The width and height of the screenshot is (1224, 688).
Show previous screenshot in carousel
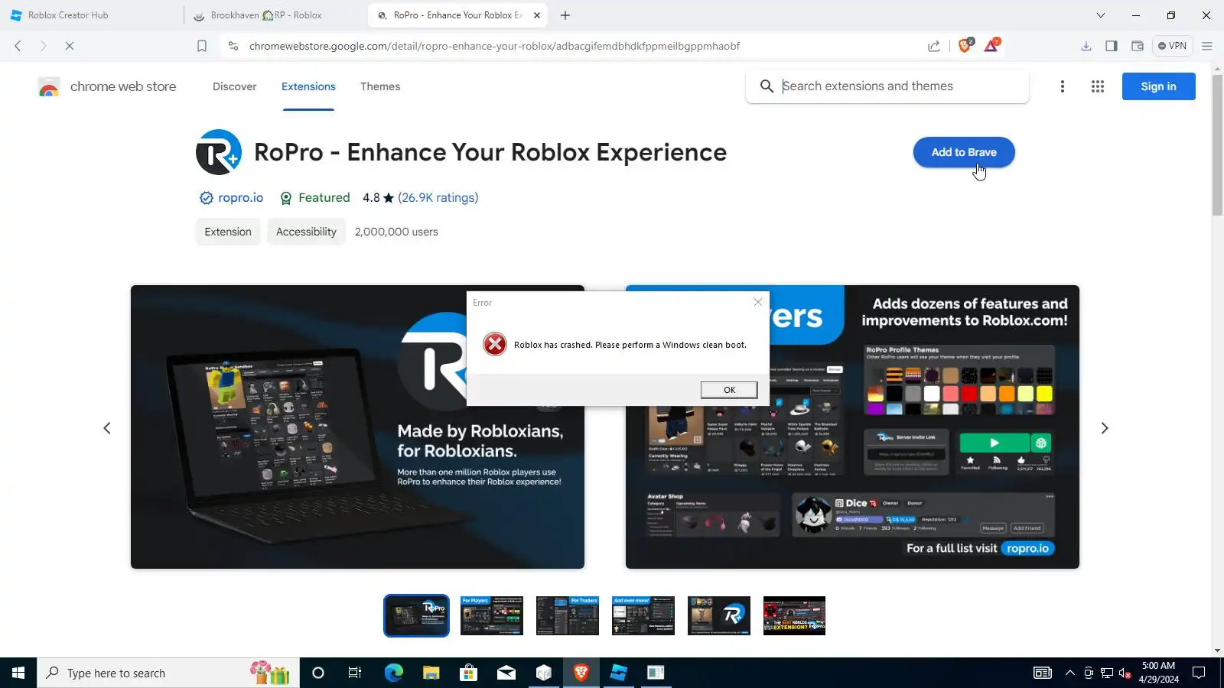point(107,428)
